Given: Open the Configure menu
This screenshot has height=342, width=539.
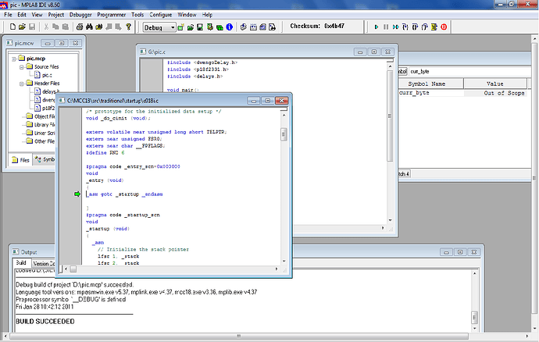Looking at the screenshot, I should pos(161,15).
